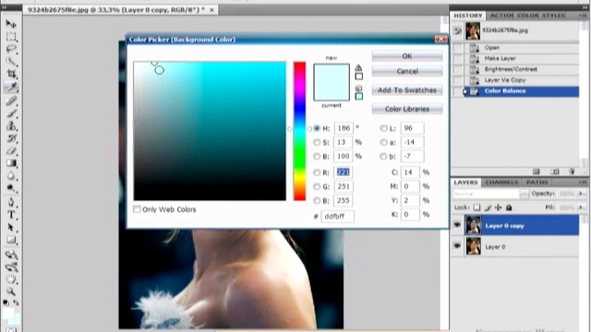Click the hex color input field
Viewport: 591px width, 332px height.
pos(337,217)
